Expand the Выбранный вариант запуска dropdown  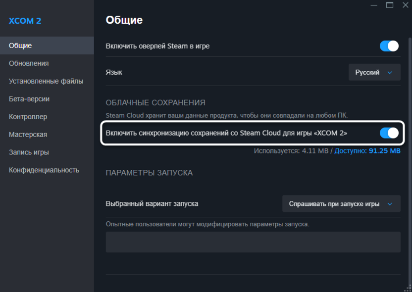pyautogui.click(x=341, y=204)
